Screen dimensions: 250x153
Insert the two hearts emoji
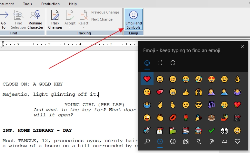tap(160, 92)
